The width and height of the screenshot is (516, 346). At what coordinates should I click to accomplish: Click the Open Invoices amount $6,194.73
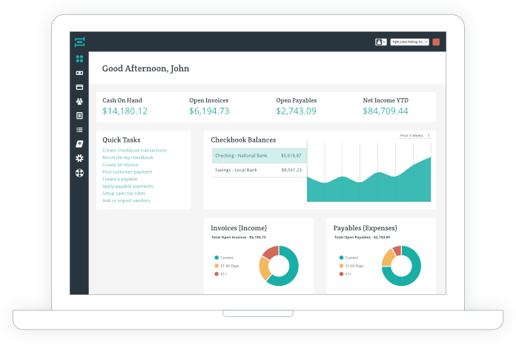point(209,111)
